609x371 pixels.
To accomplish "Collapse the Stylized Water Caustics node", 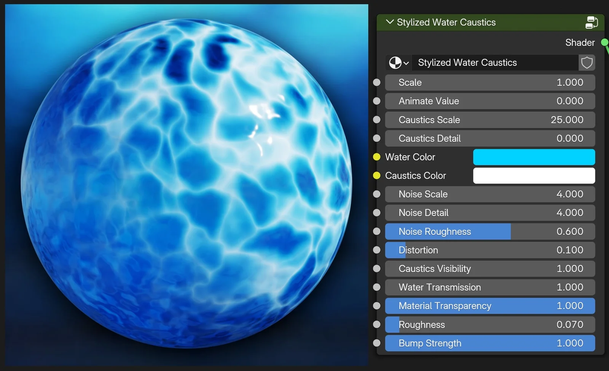I will pyautogui.click(x=390, y=22).
